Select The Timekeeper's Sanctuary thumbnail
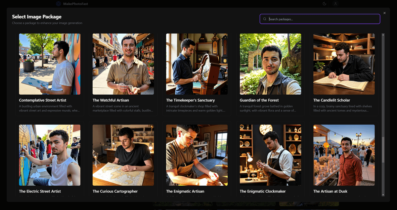 [x=197, y=64]
